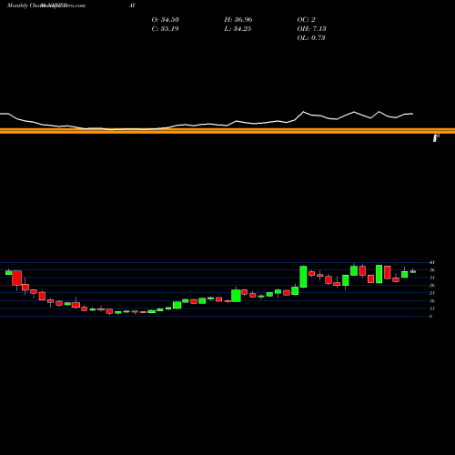The image size is (455, 455).
Task: Click the last green candlestick on the right
Action: coord(413,271)
